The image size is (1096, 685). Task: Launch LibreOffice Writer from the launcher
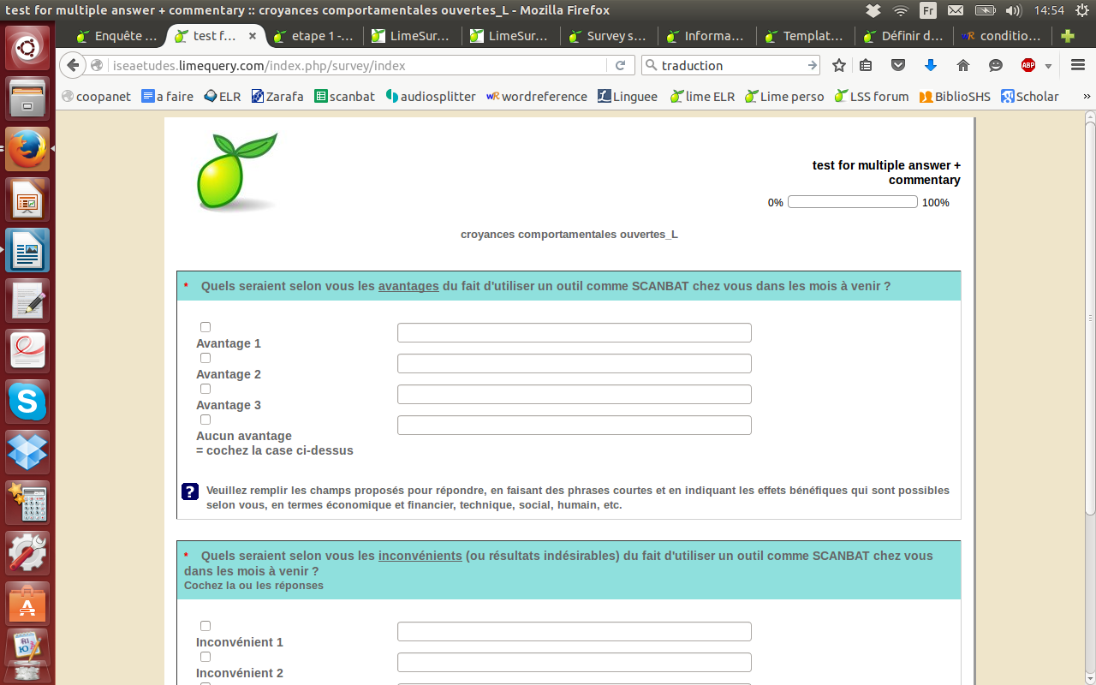[27, 250]
